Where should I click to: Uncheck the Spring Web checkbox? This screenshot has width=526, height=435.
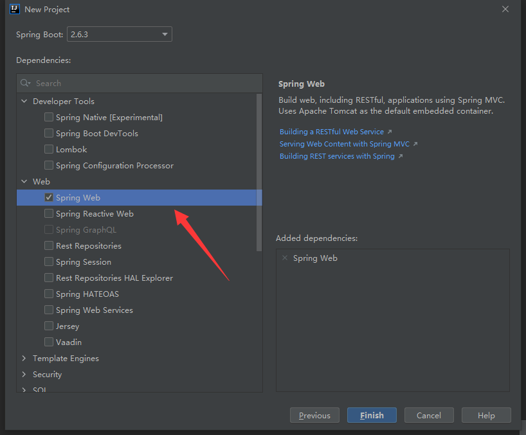point(49,197)
